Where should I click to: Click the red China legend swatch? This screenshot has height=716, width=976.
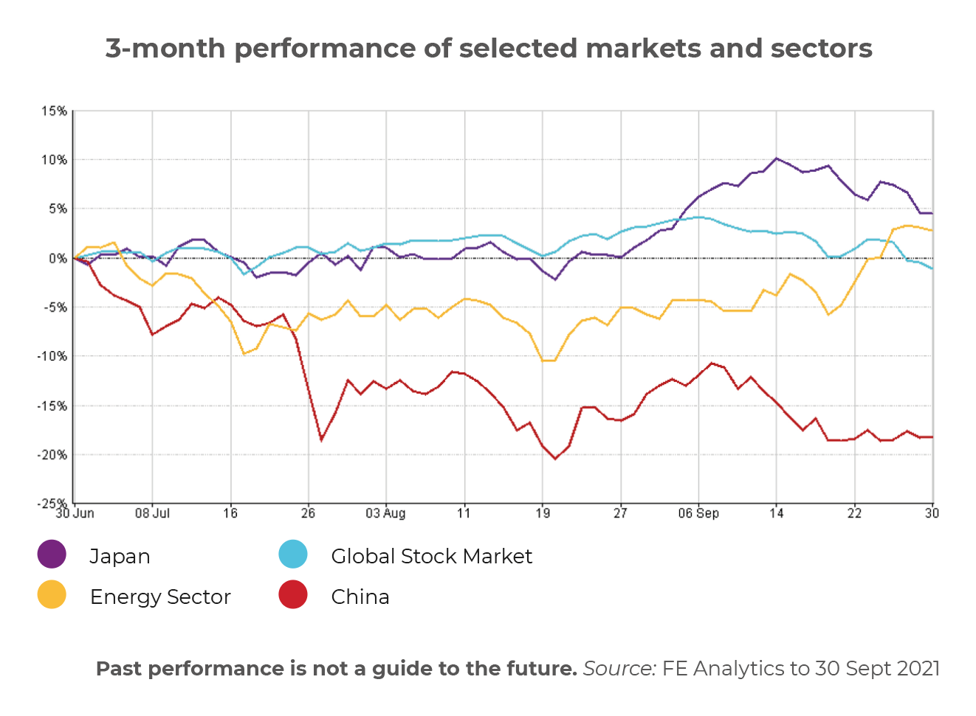(293, 594)
